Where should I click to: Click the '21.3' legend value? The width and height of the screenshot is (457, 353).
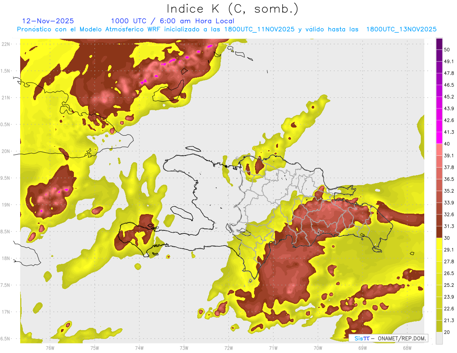(449, 321)
